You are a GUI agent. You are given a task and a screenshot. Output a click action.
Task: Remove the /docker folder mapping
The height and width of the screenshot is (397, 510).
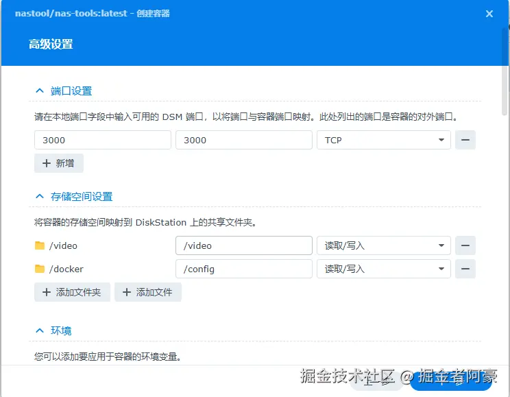point(465,269)
